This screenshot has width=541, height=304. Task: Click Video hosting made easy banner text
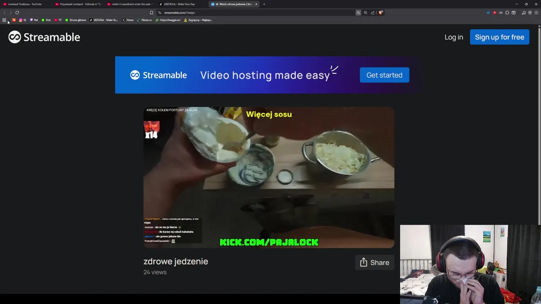pos(265,75)
